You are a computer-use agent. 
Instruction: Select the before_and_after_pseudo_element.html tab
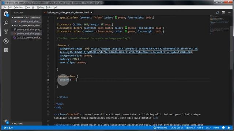coord(68,12)
